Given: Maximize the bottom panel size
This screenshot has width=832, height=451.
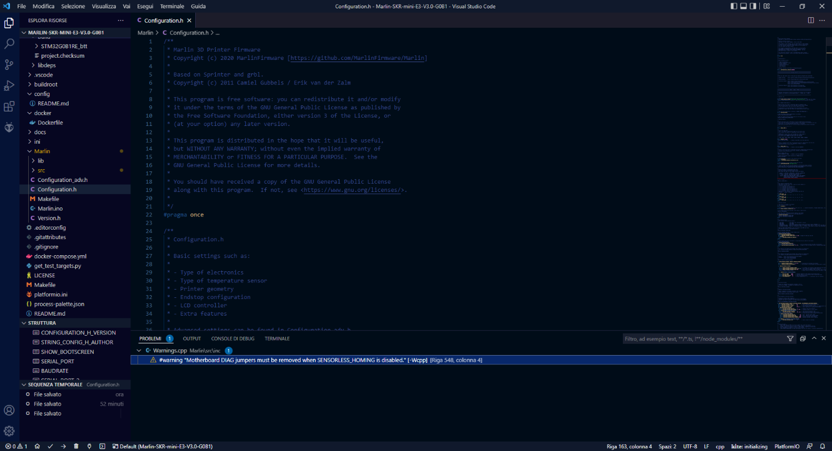Looking at the screenshot, I should (x=814, y=338).
